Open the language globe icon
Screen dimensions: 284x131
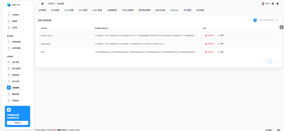coord(273,4)
